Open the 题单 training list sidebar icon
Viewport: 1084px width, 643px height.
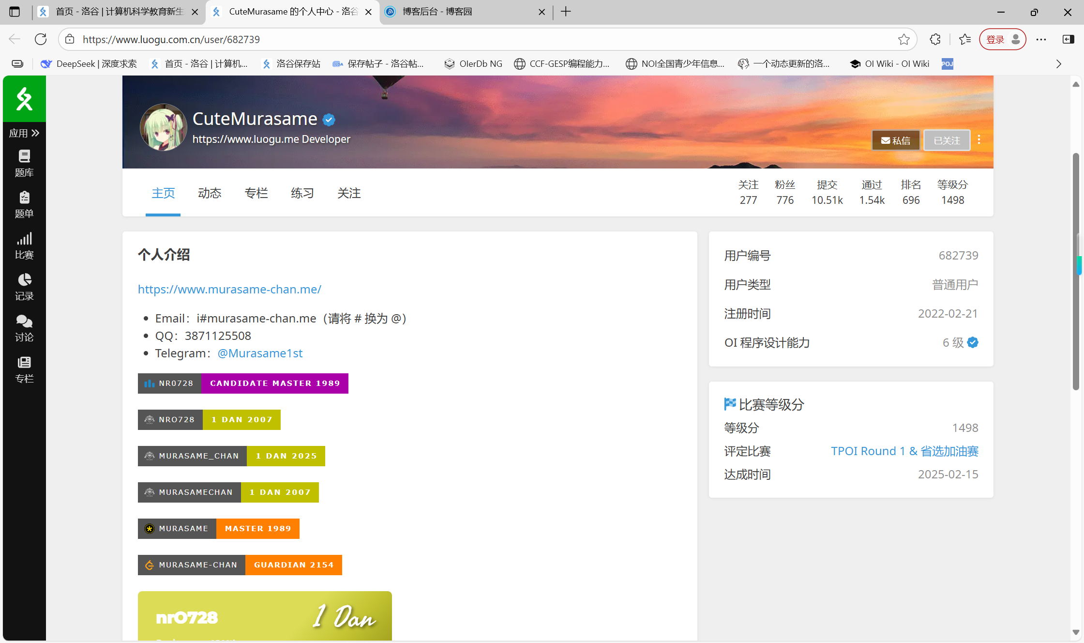24,204
